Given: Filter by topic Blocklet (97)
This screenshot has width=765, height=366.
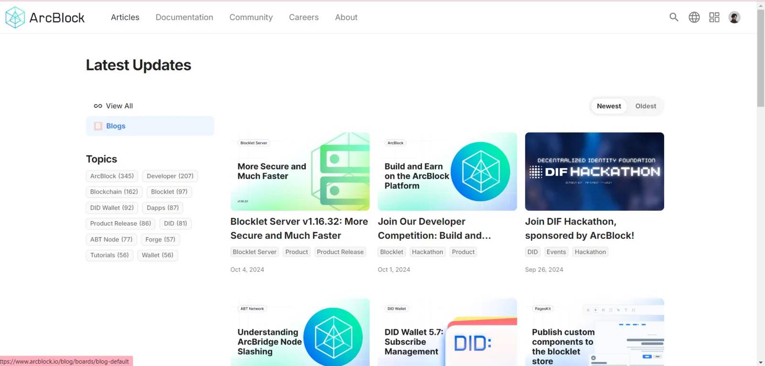Looking at the screenshot, I should pos(169,192).
